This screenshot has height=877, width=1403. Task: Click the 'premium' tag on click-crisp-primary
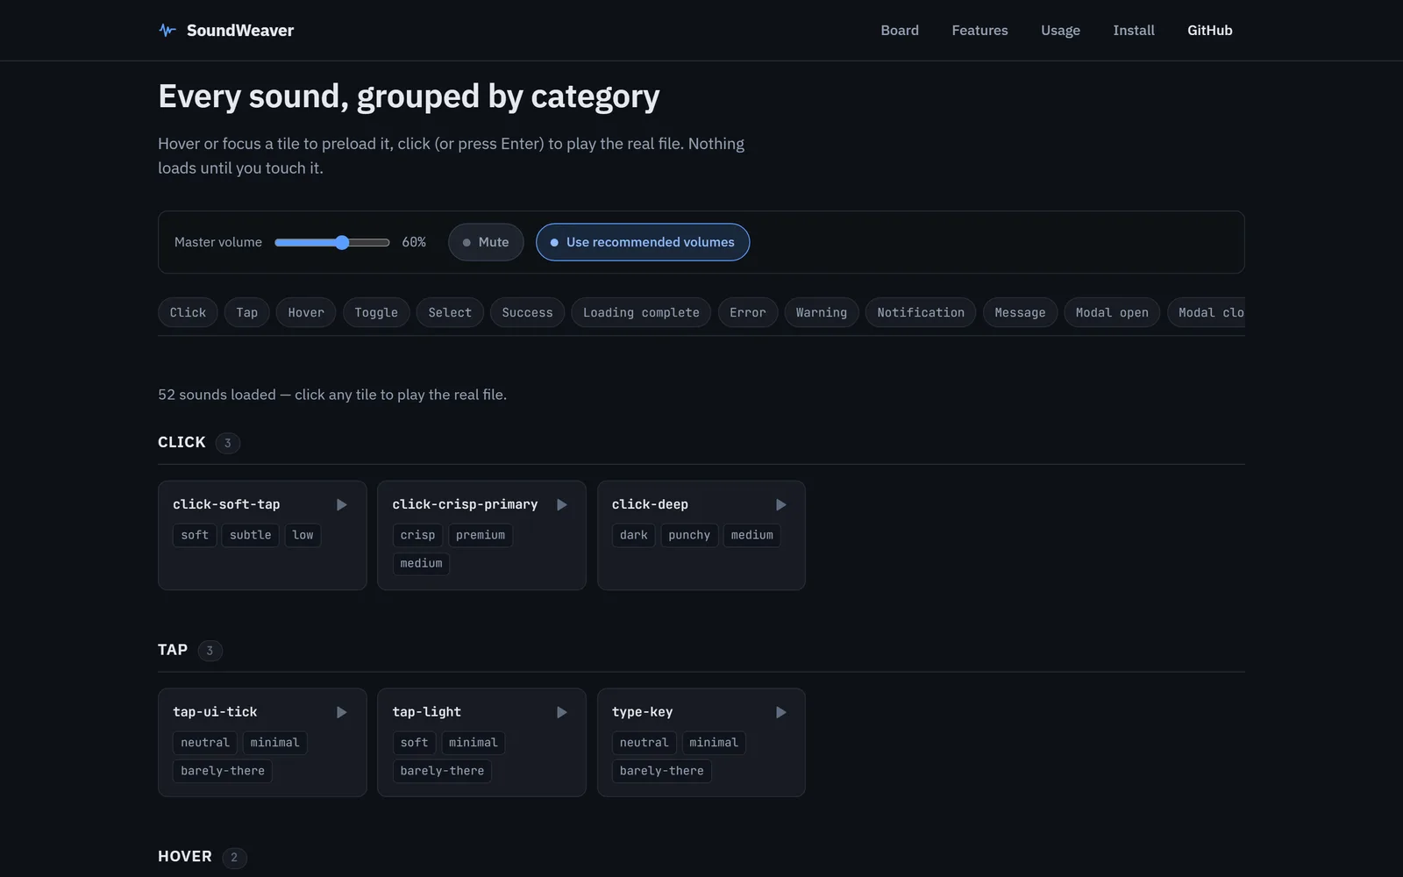[x=481, y=536]
